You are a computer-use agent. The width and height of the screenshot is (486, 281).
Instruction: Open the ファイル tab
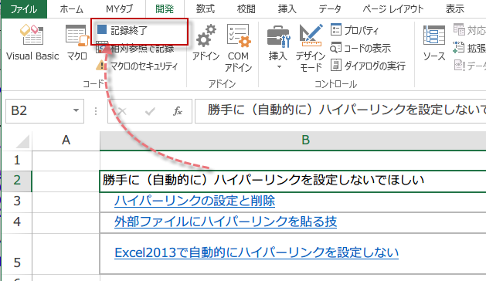[x=24, y=9]
